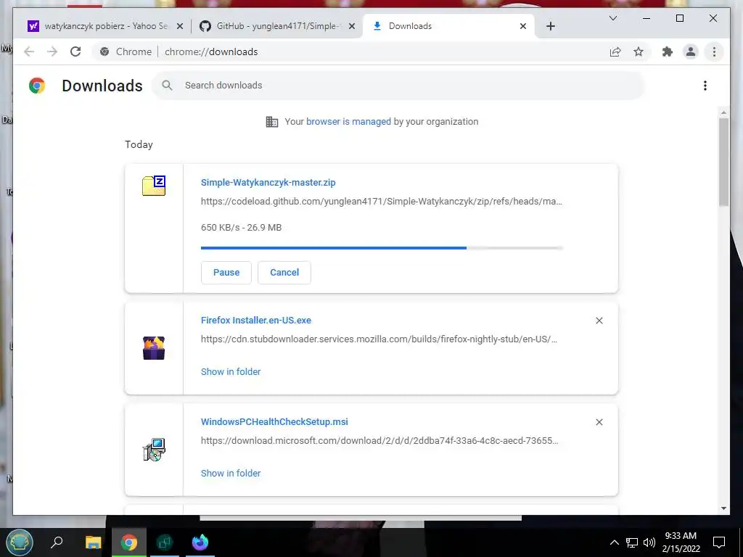The width and height of the screenshot is (743, 557).
Task: Click the Firefox Installer file icon
Action: point(154,348)
